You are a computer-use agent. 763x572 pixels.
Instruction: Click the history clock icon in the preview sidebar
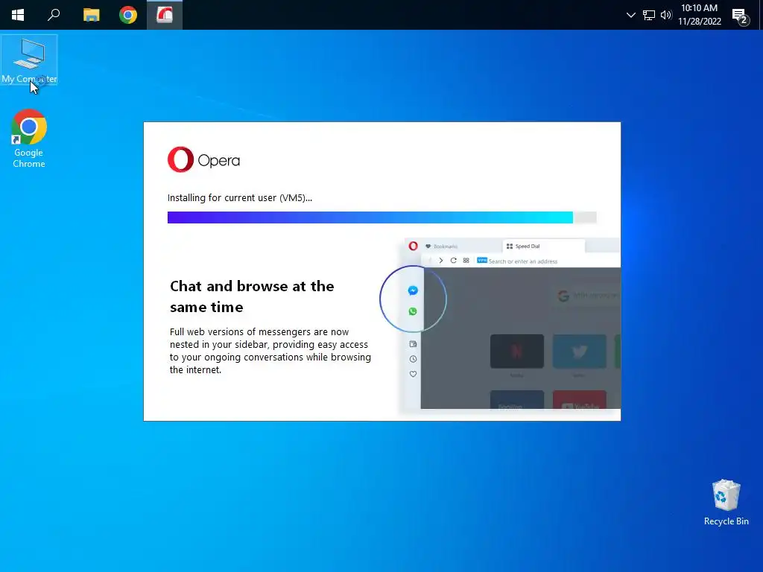click(413, 359)
